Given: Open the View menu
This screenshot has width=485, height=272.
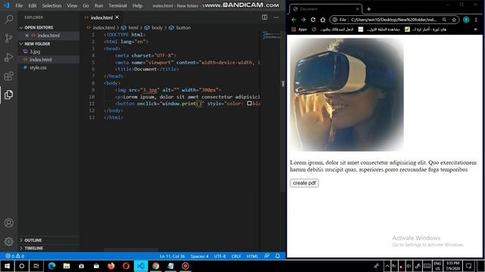Looking at the screenshot, I should (x=72, y=5).
